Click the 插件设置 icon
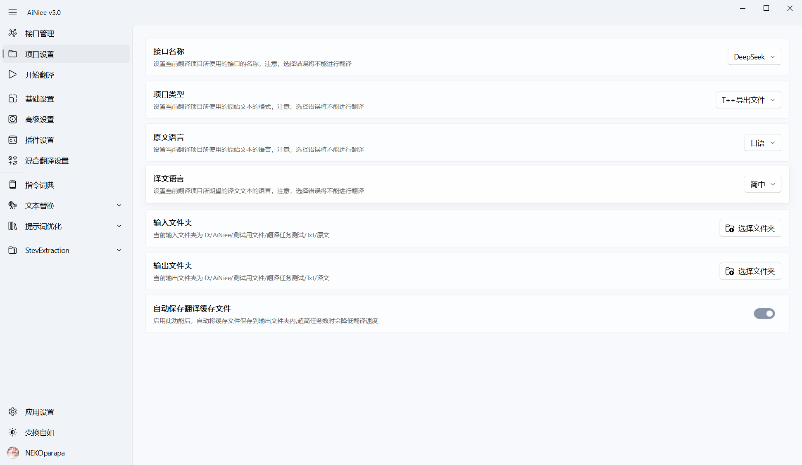 13,140
